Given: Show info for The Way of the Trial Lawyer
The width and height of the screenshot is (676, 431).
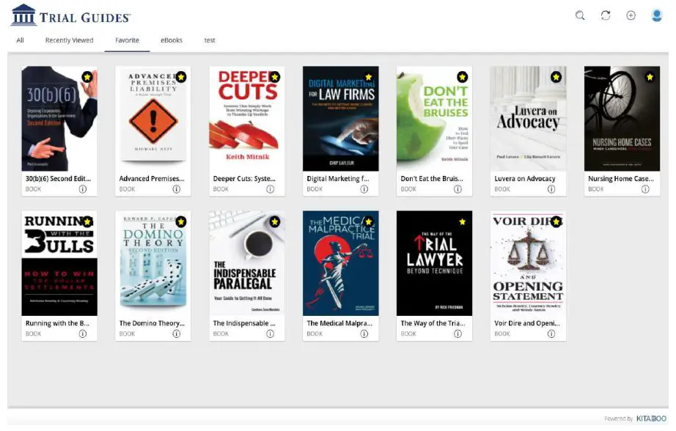Looking at the screenshot, I should (458, 334).
